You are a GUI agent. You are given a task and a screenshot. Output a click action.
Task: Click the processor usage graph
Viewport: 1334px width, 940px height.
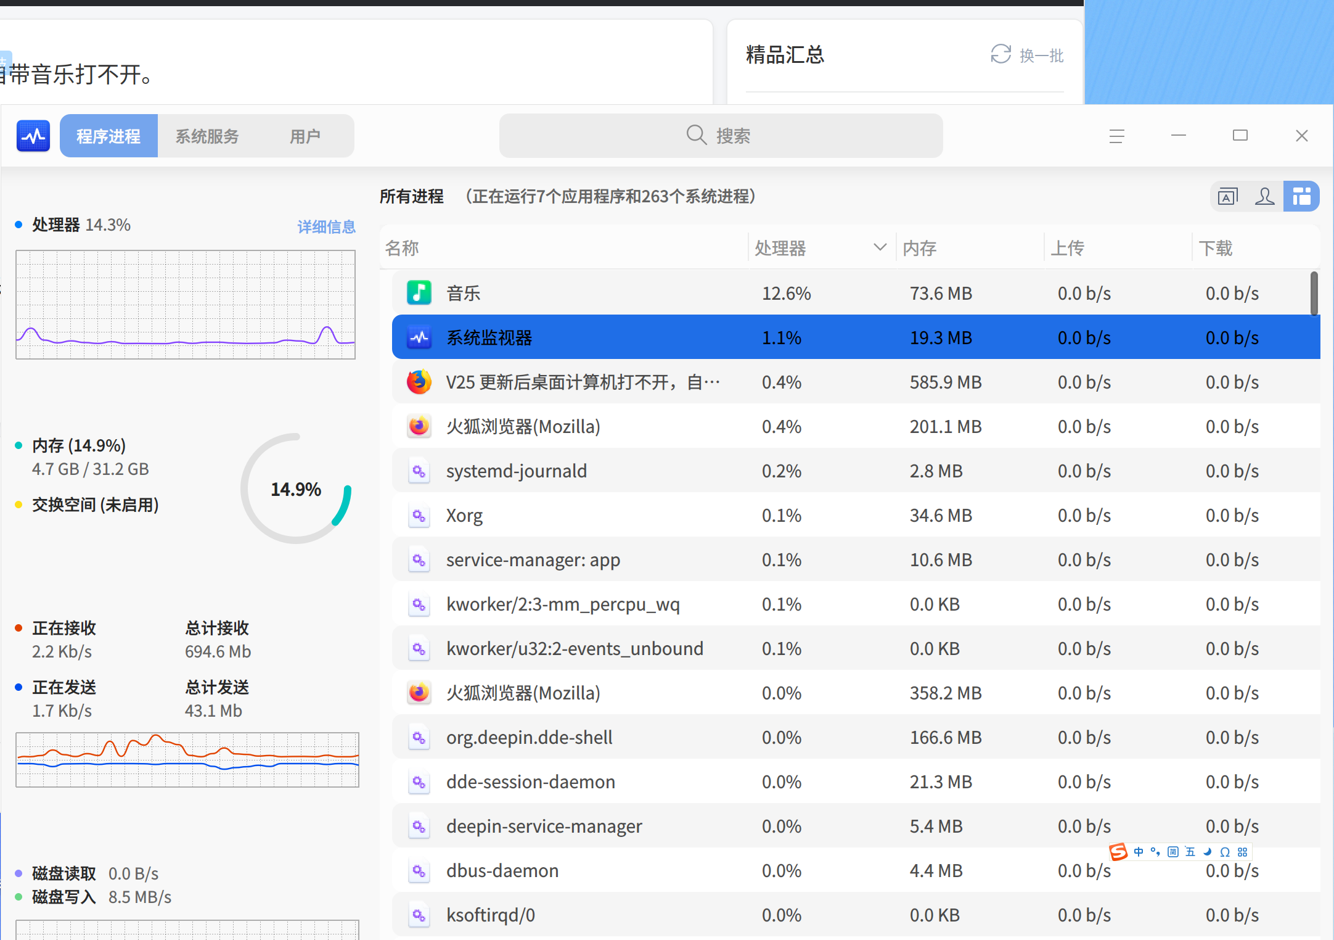click(x=186, y=304)
